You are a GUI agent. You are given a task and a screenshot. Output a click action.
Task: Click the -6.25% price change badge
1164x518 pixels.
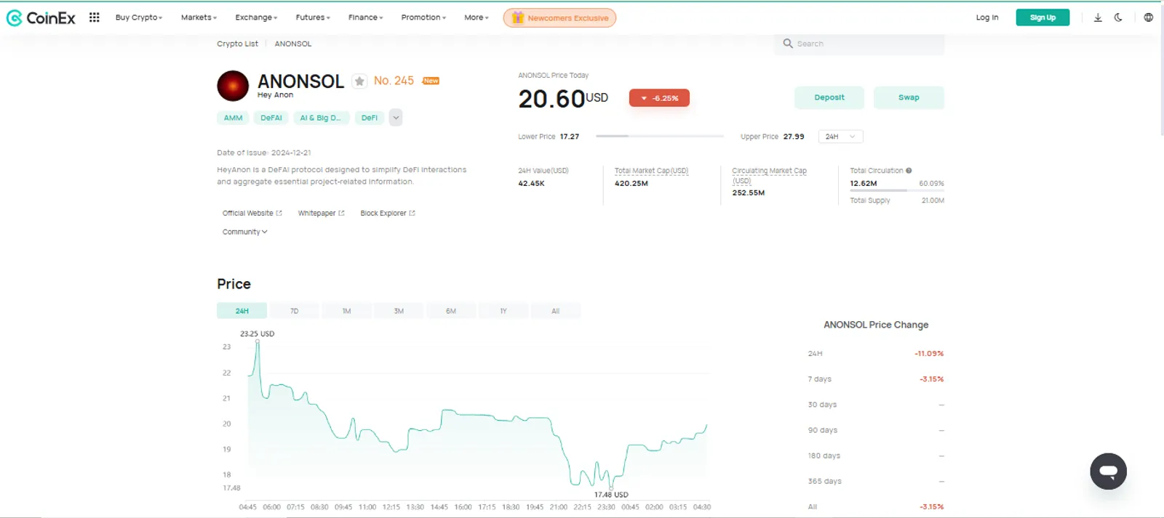(659, 98)
